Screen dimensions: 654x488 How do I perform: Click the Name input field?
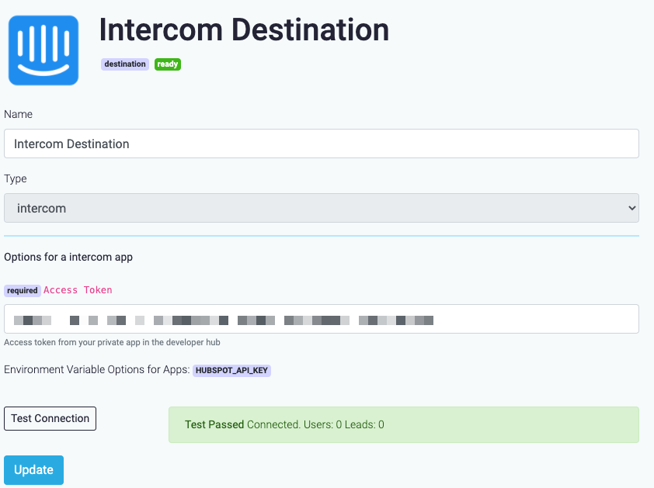click(x=321, y=144)
